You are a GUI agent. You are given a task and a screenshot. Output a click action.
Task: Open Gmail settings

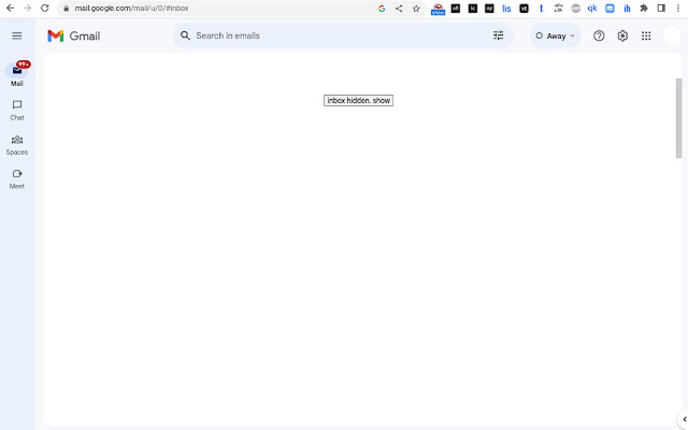(622, 35)
